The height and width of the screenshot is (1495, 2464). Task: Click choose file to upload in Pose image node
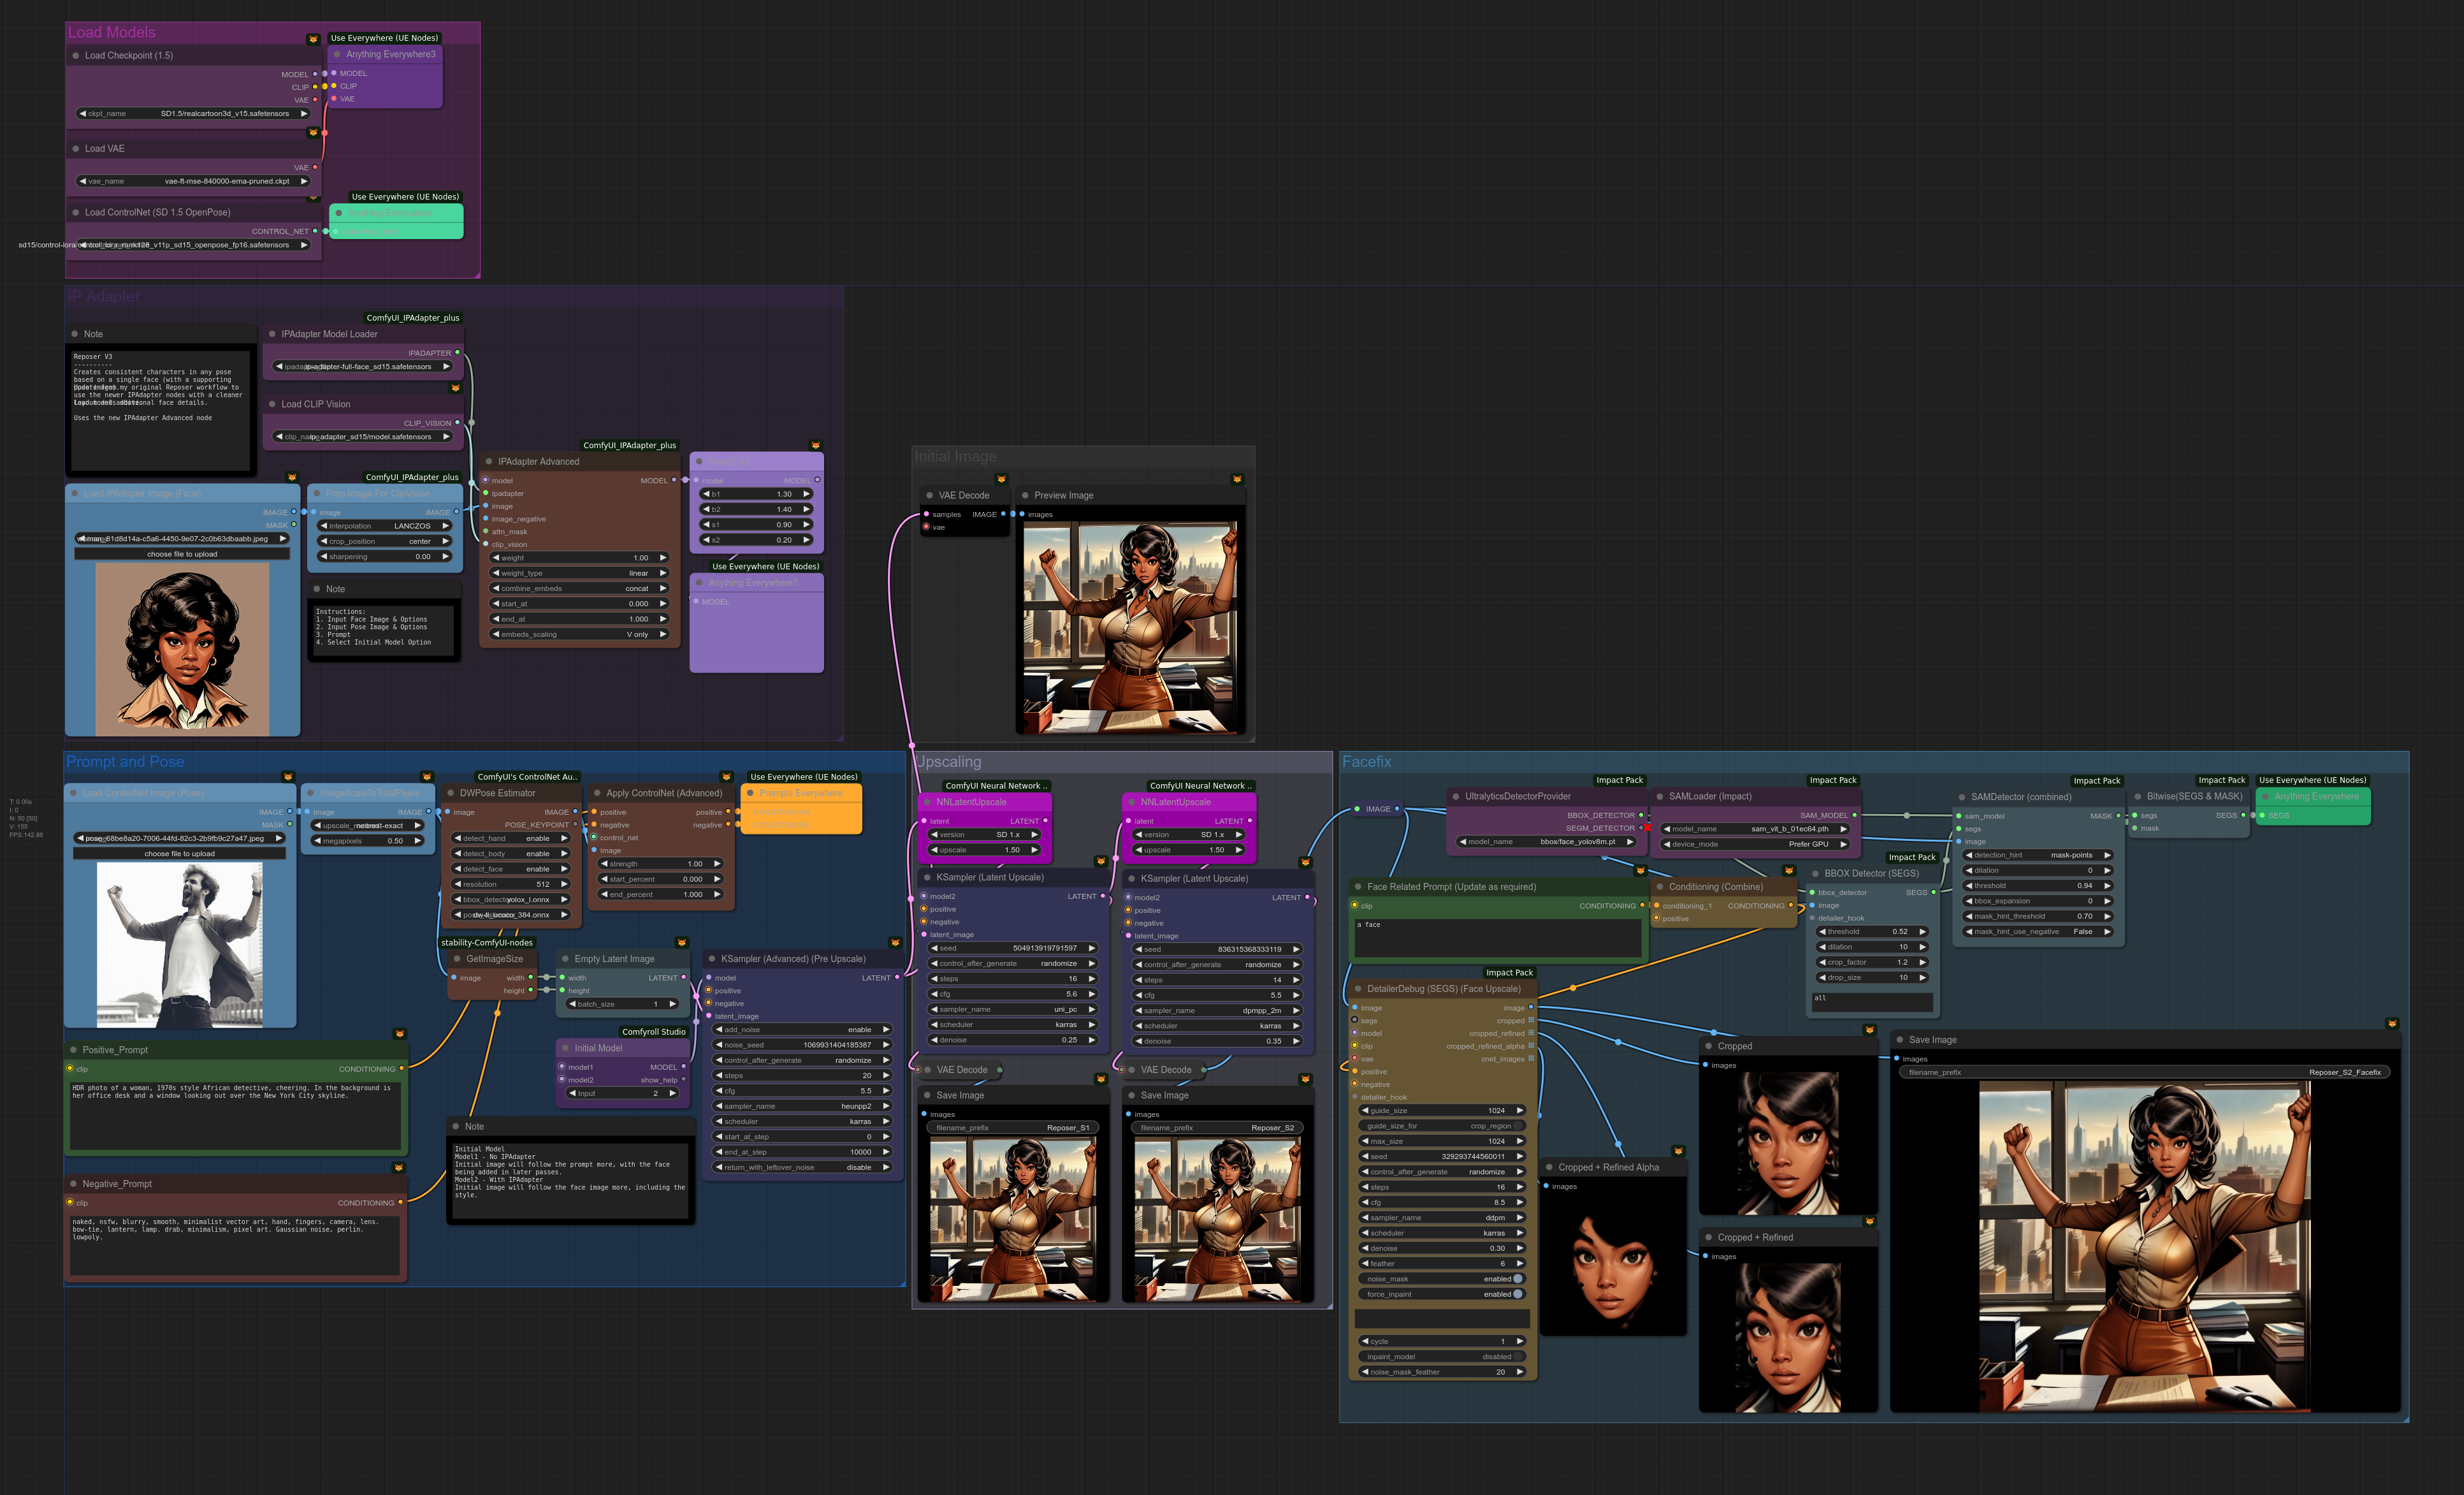coord(179,854)
